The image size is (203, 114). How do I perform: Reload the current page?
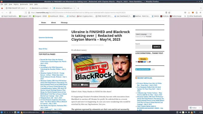pyautogui.click(x=10, y=12)
